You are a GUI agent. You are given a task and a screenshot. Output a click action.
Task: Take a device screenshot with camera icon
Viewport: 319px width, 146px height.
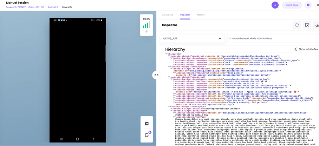(x=147, y=123)
